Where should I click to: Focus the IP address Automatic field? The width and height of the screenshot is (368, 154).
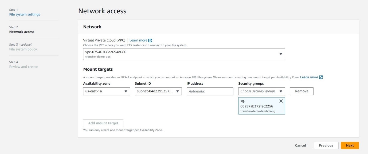coord(210,91)
